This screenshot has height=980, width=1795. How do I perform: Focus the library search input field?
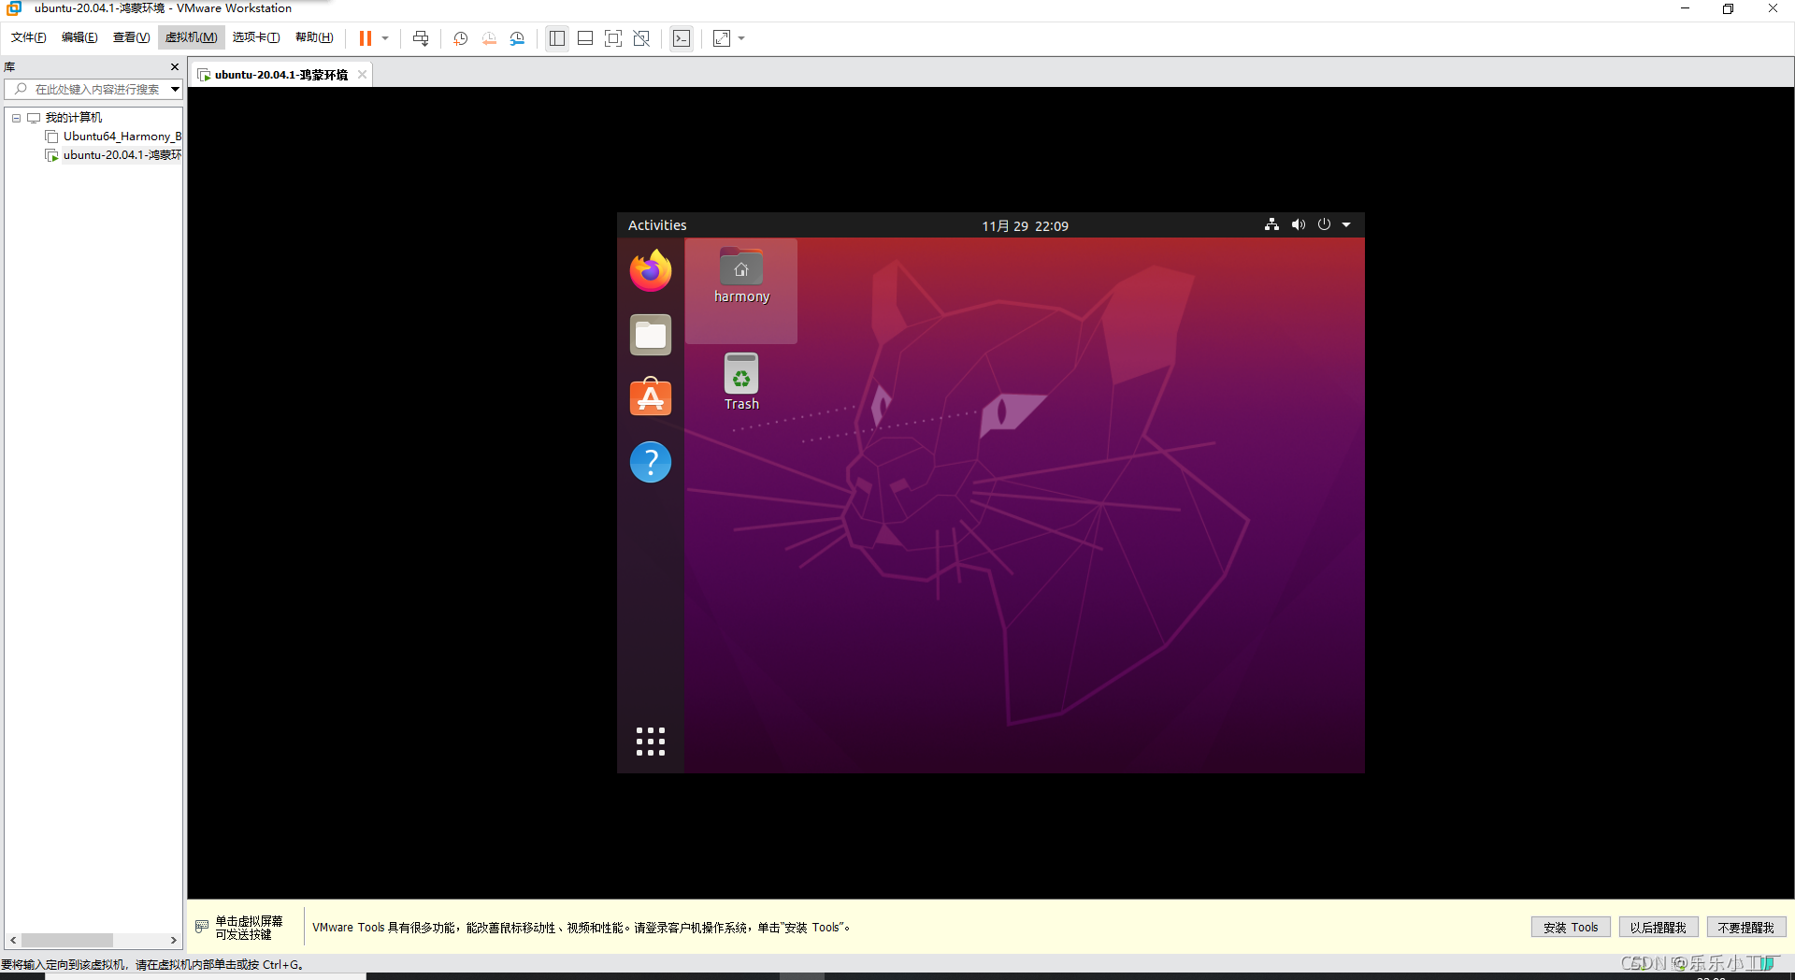[96, 90]
